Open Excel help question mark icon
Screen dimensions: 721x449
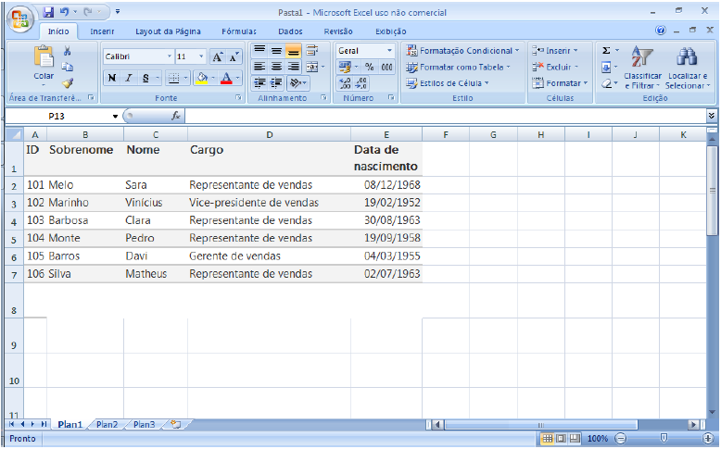click(x=661, y=31)
